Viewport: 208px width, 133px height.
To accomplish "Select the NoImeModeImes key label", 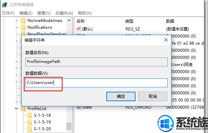I will (45, 21).
